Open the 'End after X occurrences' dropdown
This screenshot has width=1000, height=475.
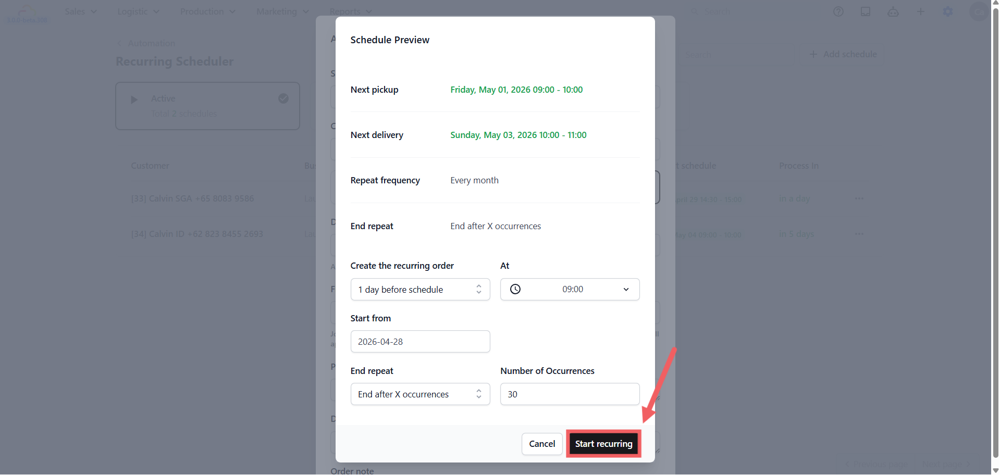[x=420, y=394]
